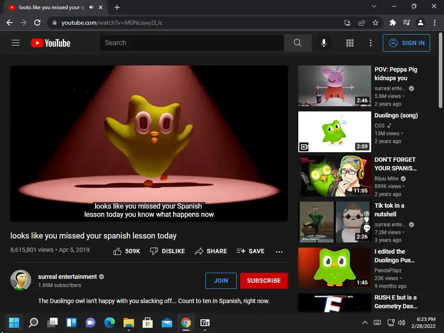The height and width of the screenshot is (333, 444).
Task: Open surreal entertainment channel avatar
Action: tap(21, 281)
